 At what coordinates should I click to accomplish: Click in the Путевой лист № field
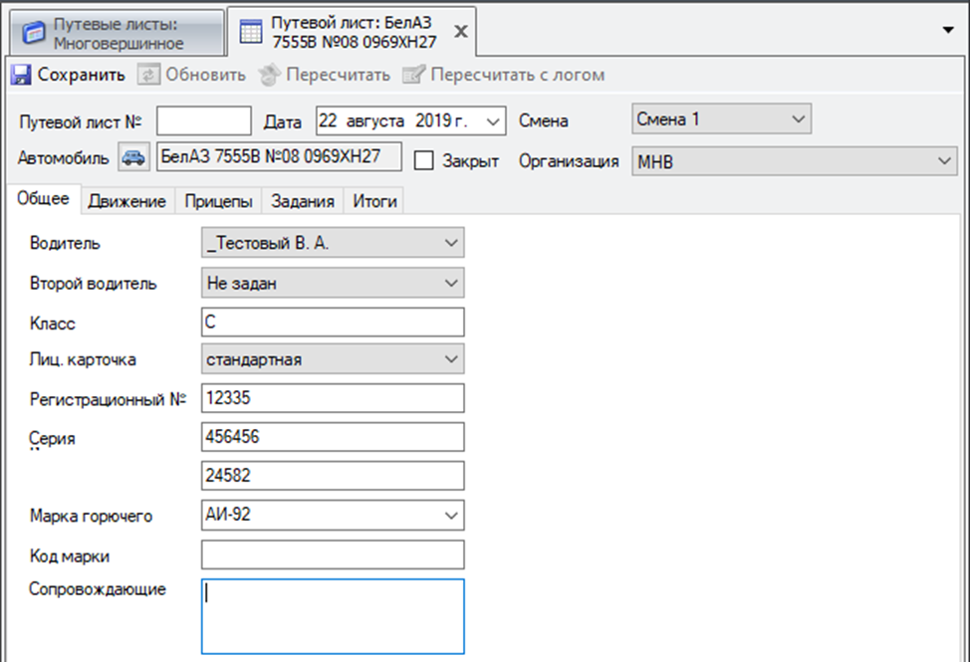(x=203, y=121)
